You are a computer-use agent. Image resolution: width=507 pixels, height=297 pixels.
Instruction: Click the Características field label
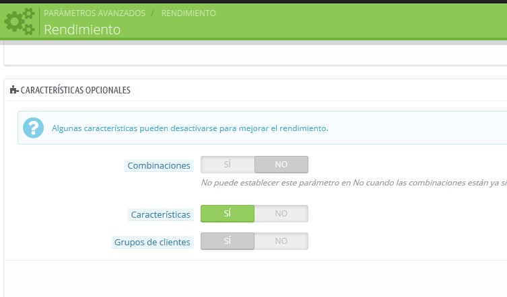click(160, 214)
